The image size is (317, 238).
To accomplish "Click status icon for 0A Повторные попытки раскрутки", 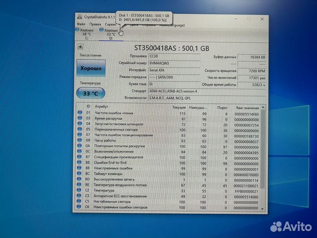I will click(x=79, y=145).
